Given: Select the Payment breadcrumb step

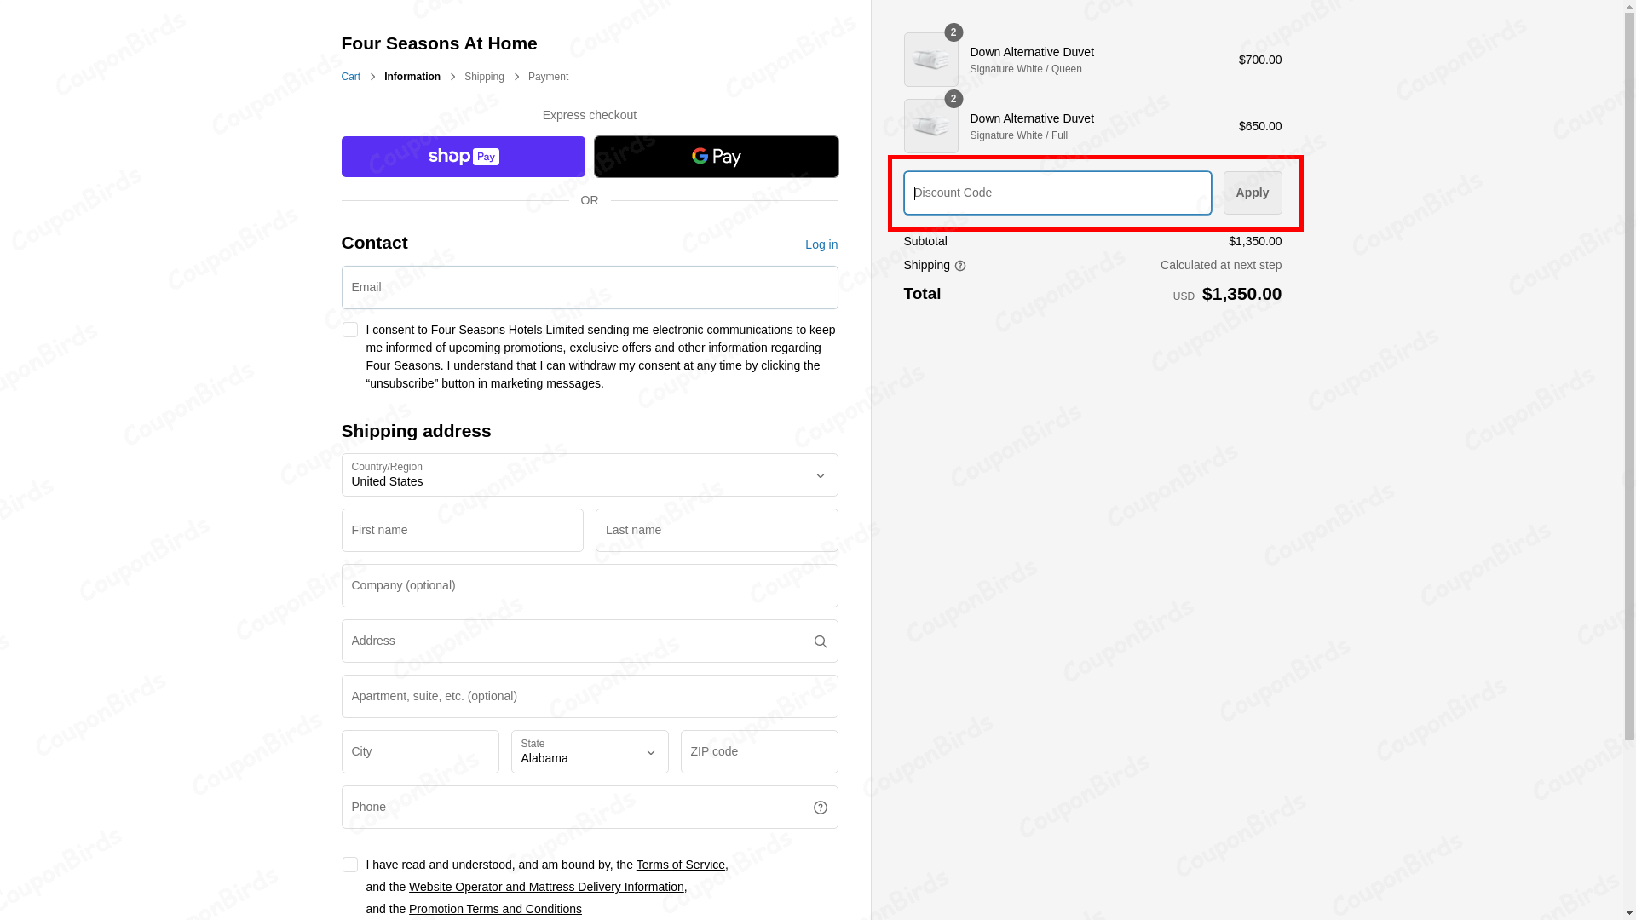Looking at the screenshot, I should pyautogui.click(x=548, y=77).
